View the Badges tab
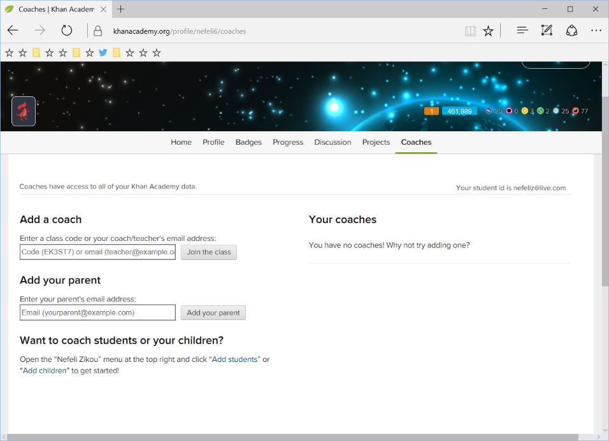The image size is (609, 441). point(248,142)
